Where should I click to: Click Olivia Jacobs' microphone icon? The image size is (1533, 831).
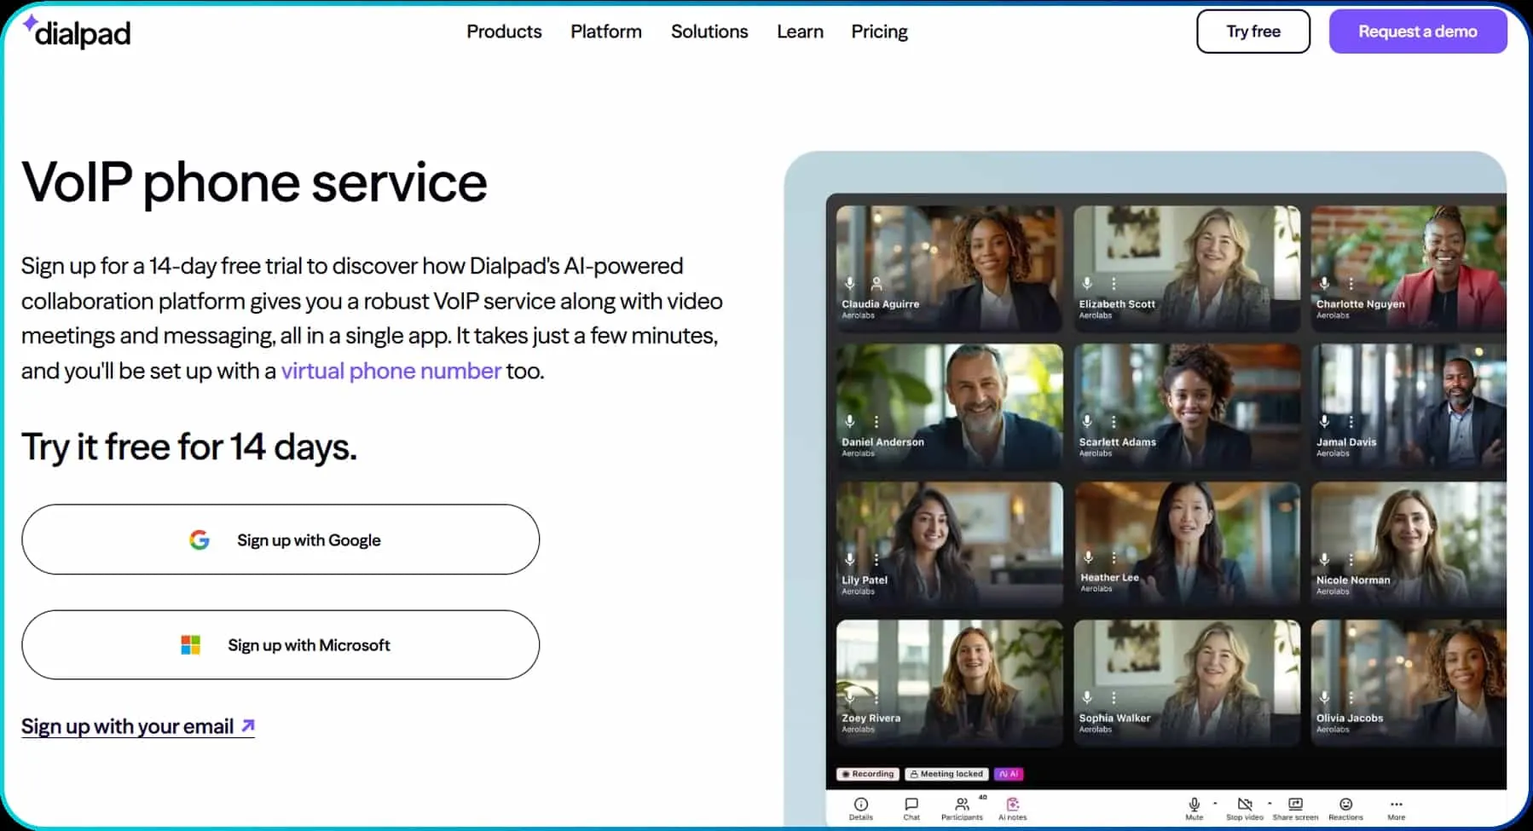1324,697
